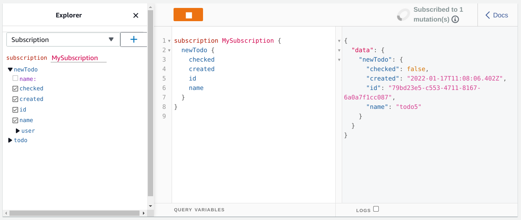
Task: Expand the user field node
Action: (x=18, y=131)
